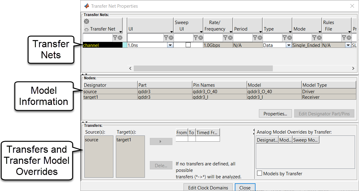Collapse the panel using arrows above Transfers
359x191 pixels.
coord(84,122)
